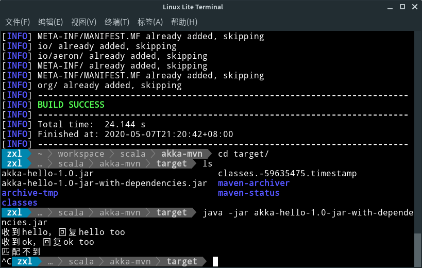Click the 'Total time: 24.144 s' line

(92, 124)
